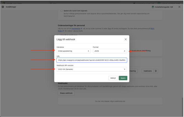Open the Händelse dropdown
The height and width of the screenshot is (117, 184).
[73, 51]
